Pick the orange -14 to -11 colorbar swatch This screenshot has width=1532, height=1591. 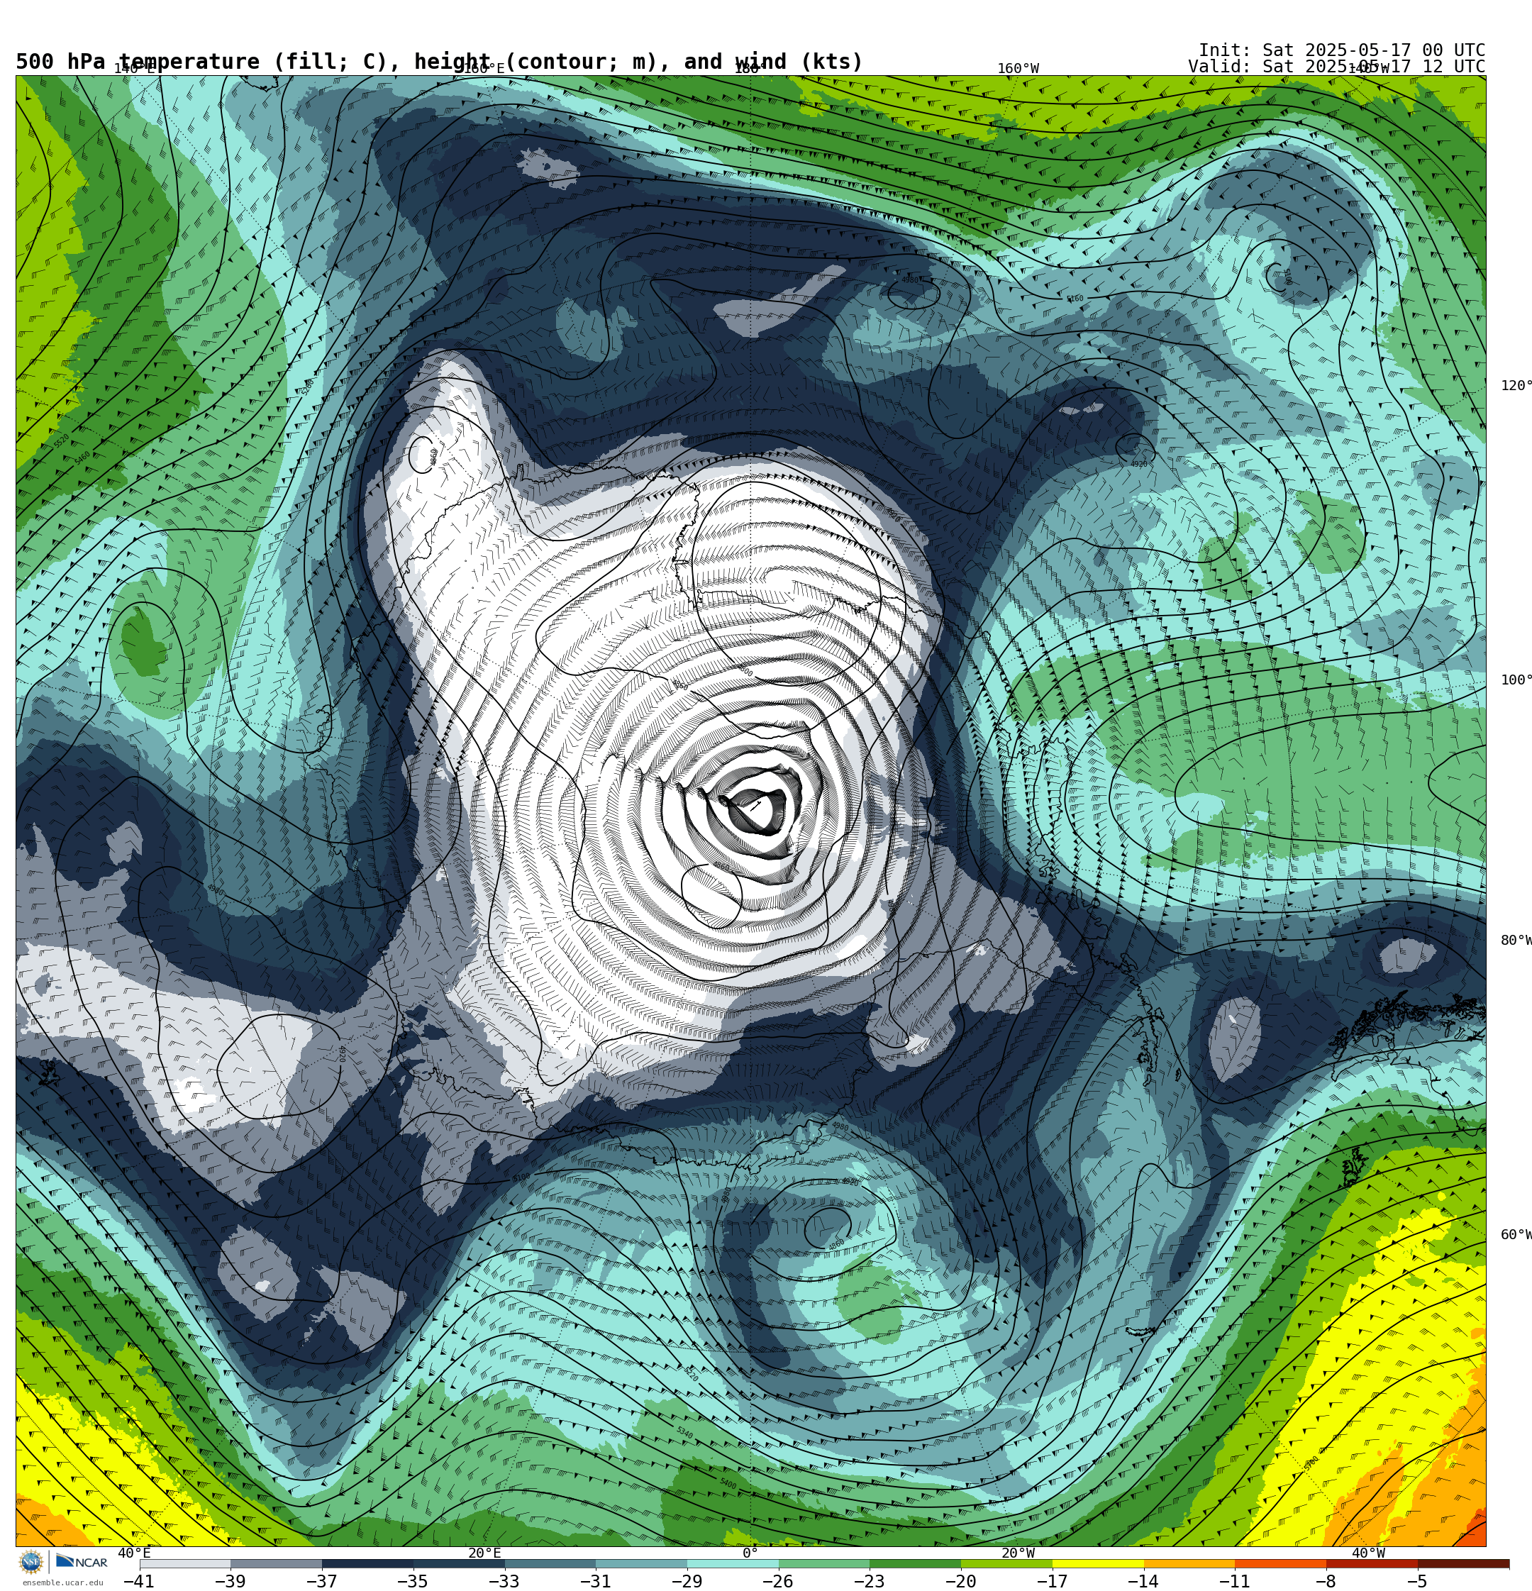pyautogui.click(x=1189, y=1563)
